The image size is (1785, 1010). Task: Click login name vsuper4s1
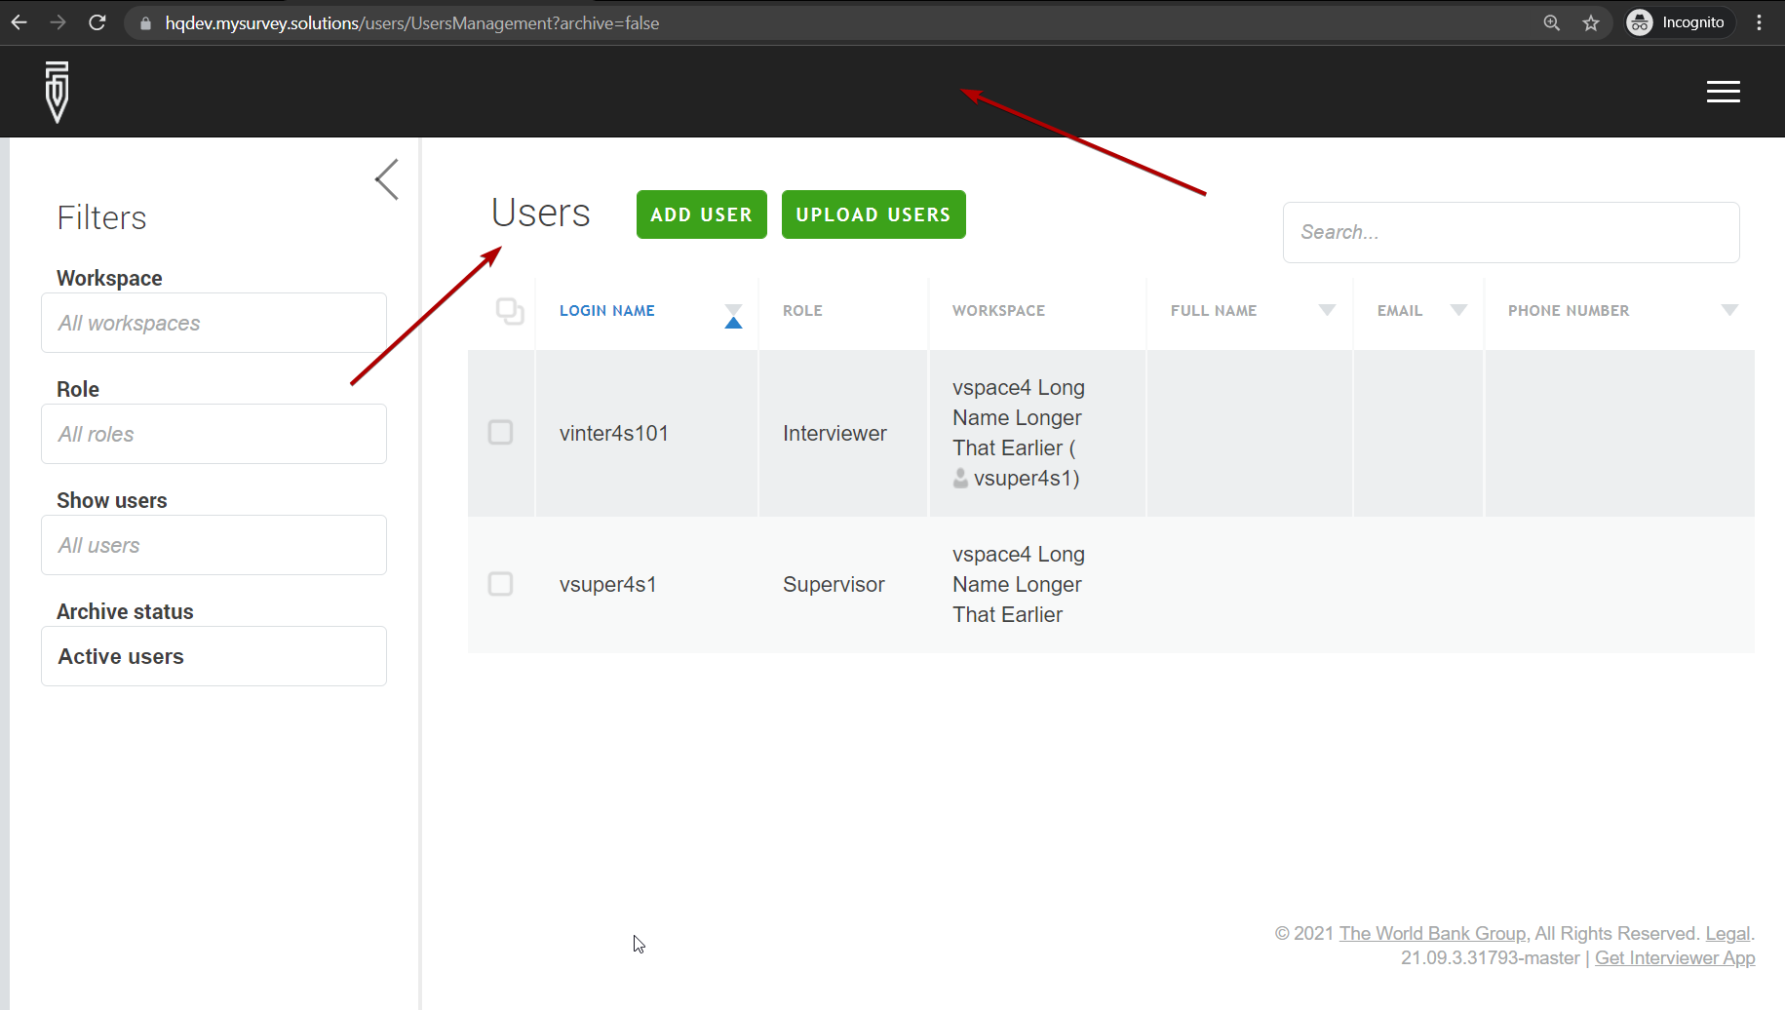(608, 584)
